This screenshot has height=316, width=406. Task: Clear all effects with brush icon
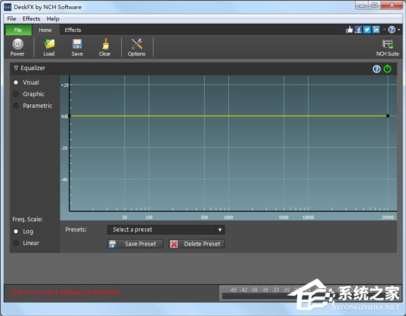105,47
